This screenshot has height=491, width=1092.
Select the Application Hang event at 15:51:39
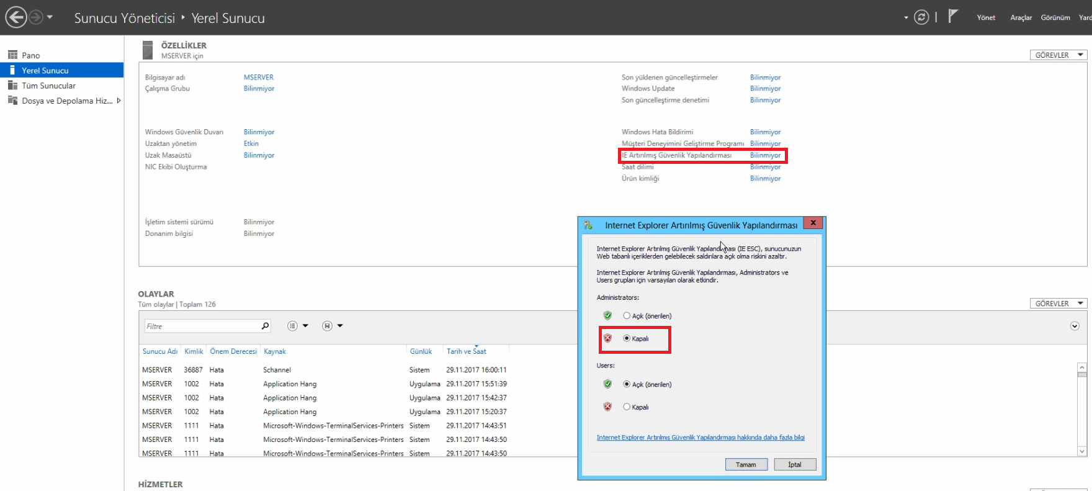pos(324,384)
